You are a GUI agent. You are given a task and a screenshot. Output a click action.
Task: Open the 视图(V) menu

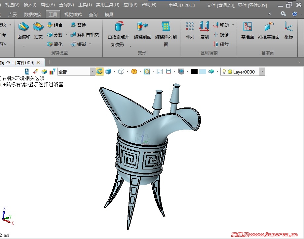coord(12,5)
